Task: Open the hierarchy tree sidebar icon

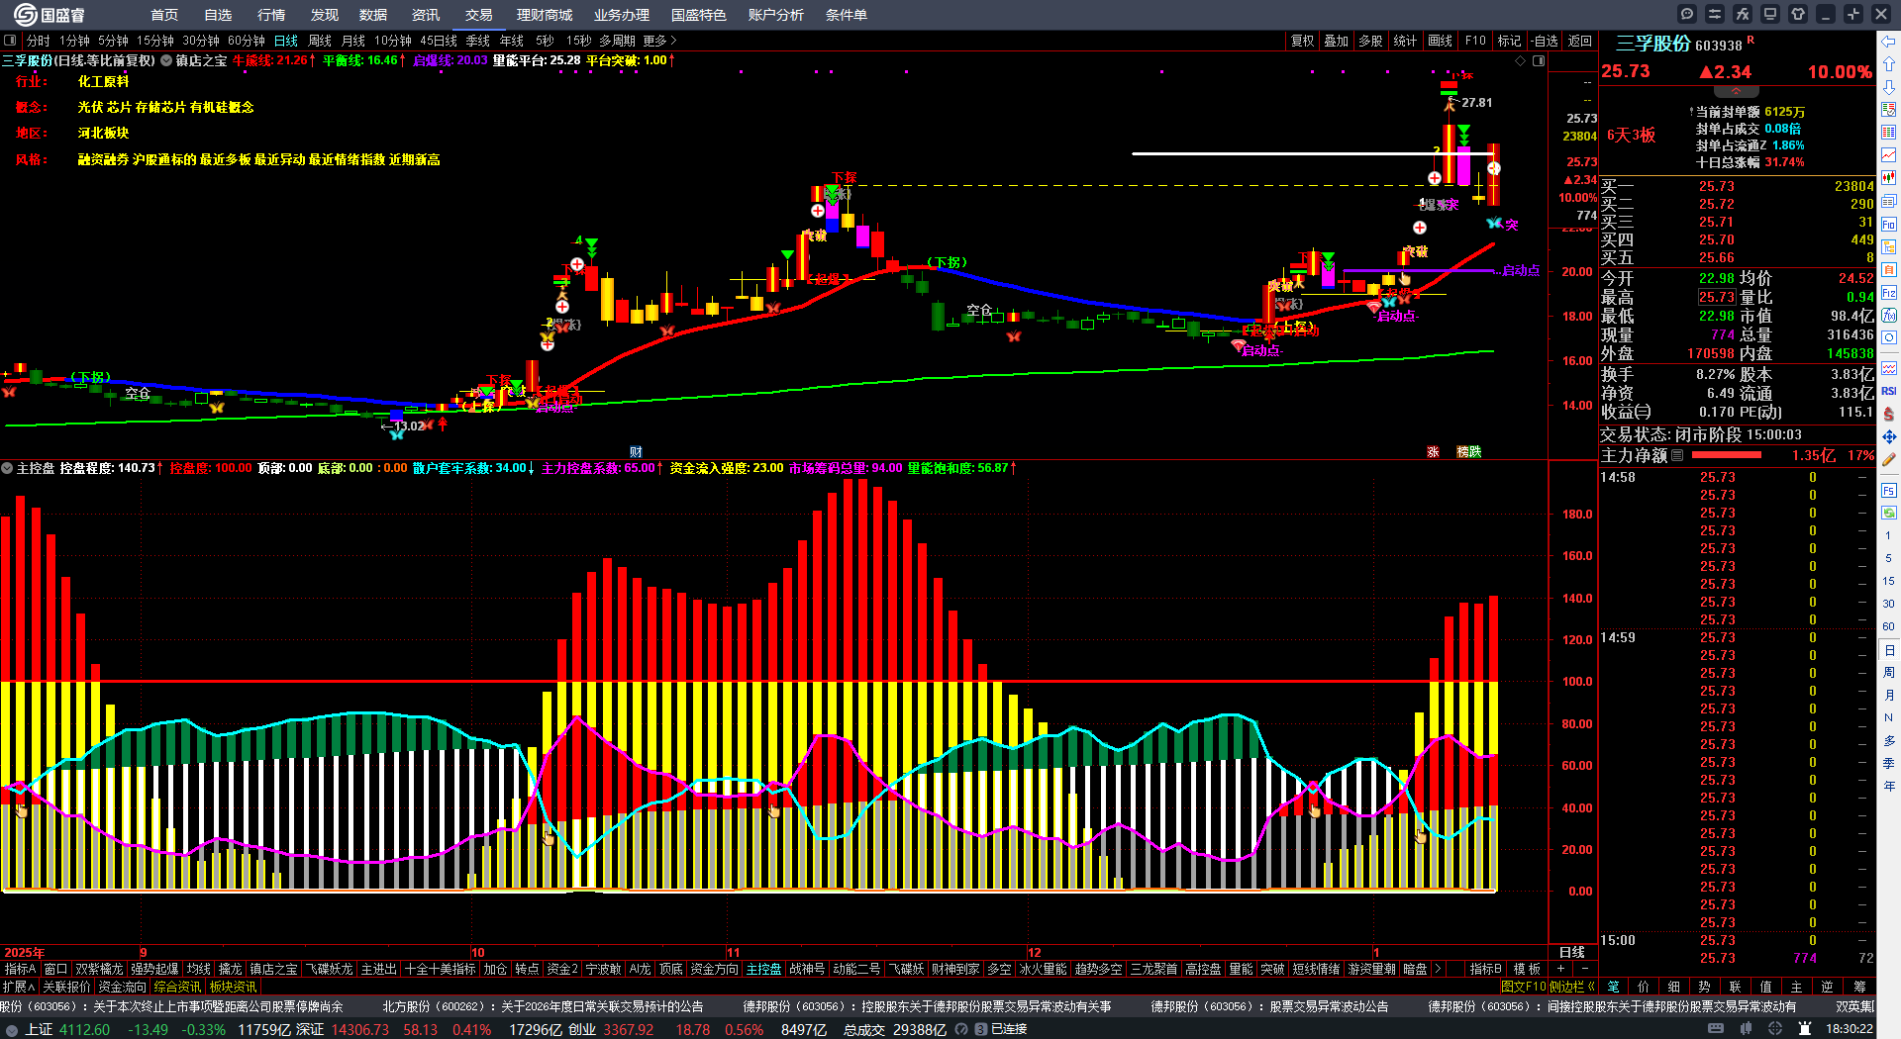Action: tap(1889, 247)
